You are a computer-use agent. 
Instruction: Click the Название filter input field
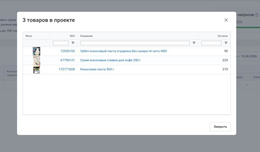(135, 43)
